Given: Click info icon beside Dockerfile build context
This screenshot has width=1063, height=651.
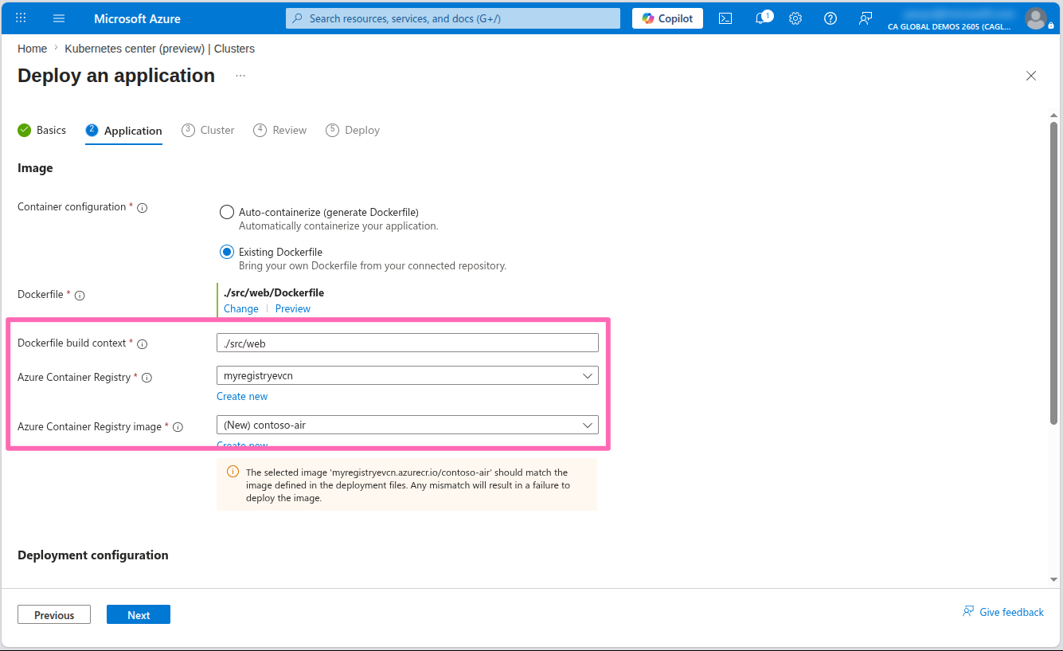Looking at the screenshot, I should [143, 344].
